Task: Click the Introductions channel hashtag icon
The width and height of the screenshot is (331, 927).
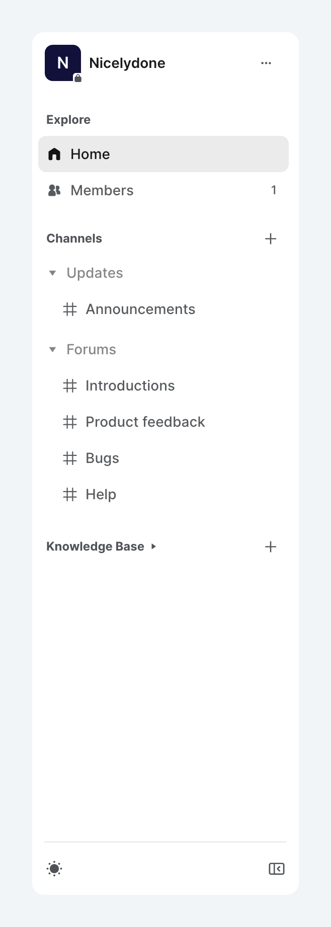Action: pos(70,385)
